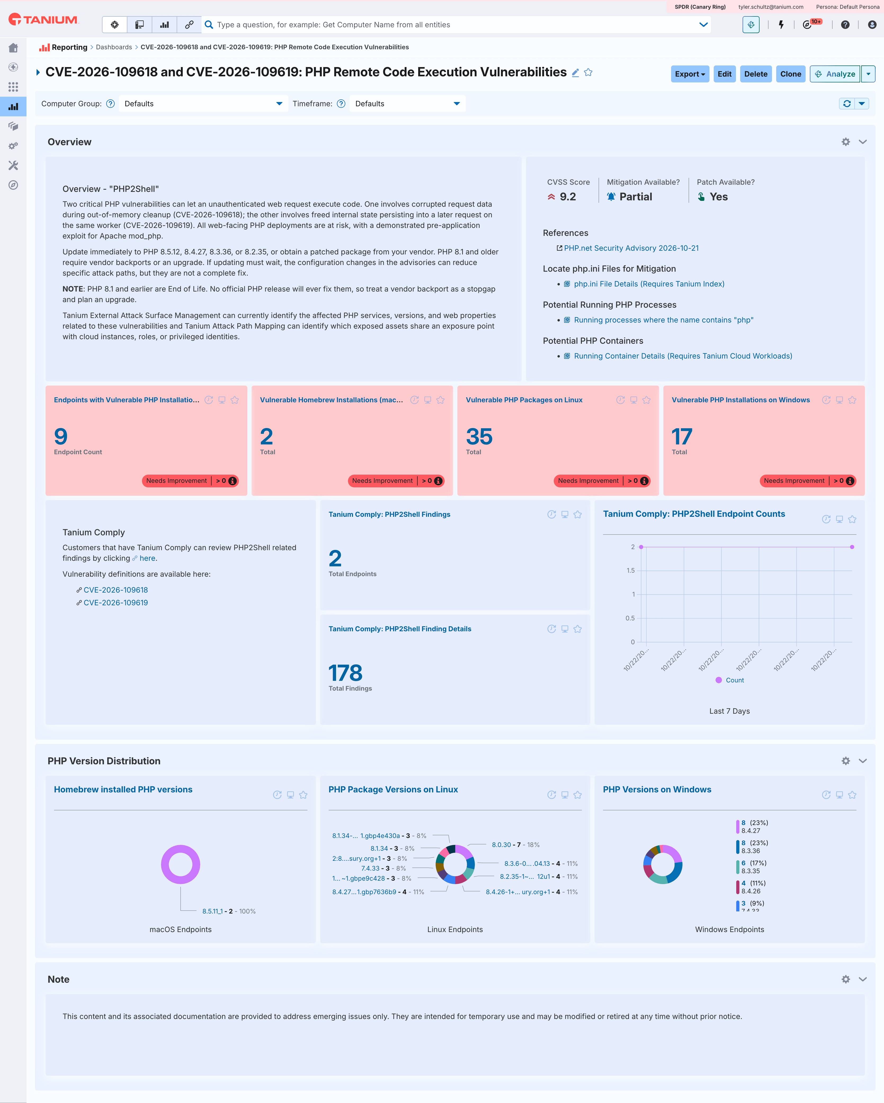The image size is (884, 1103).
Task: Open Overview section settings gear
Action: click(x=846, y=142)
